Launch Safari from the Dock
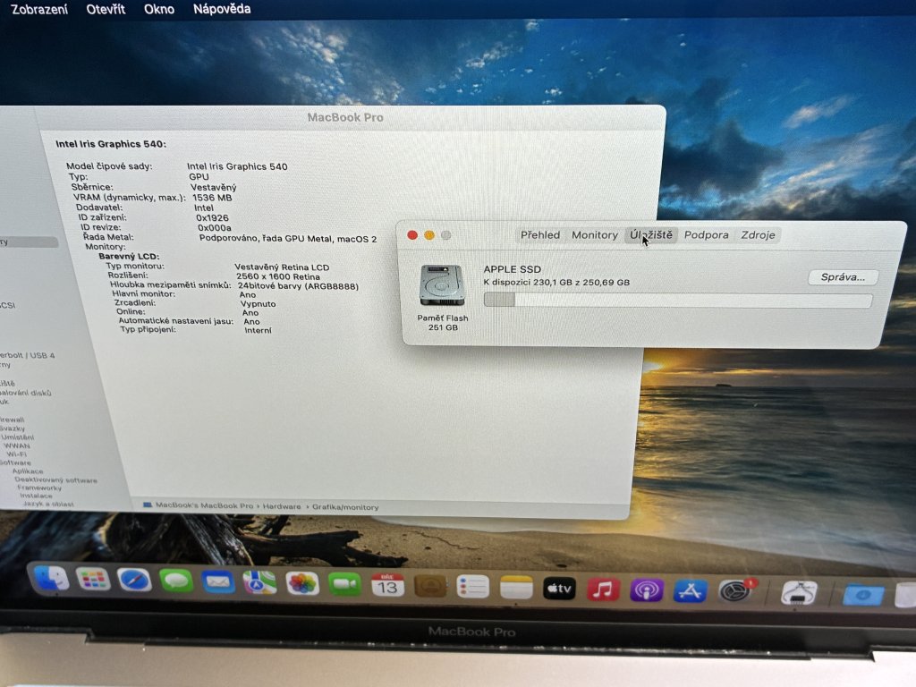The image size is (916, 687). (134, 580)
